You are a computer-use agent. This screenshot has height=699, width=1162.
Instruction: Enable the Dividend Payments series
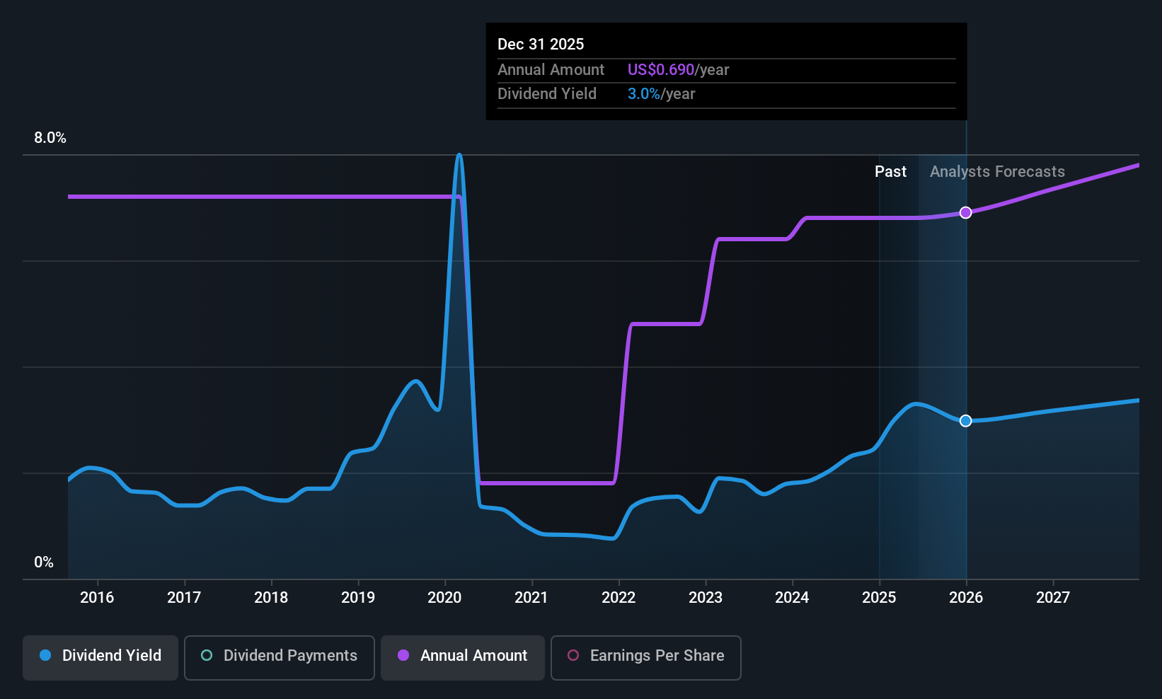279,657
